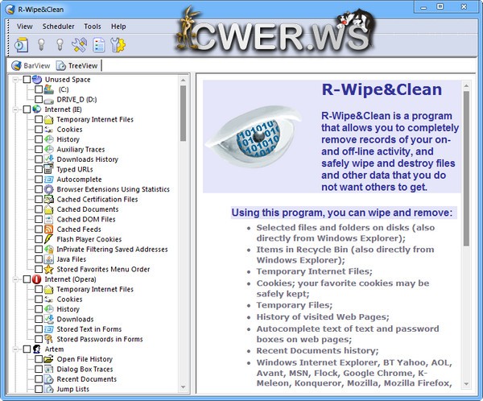
Task: Select the Jump Lists tree item
Action: 72,389
